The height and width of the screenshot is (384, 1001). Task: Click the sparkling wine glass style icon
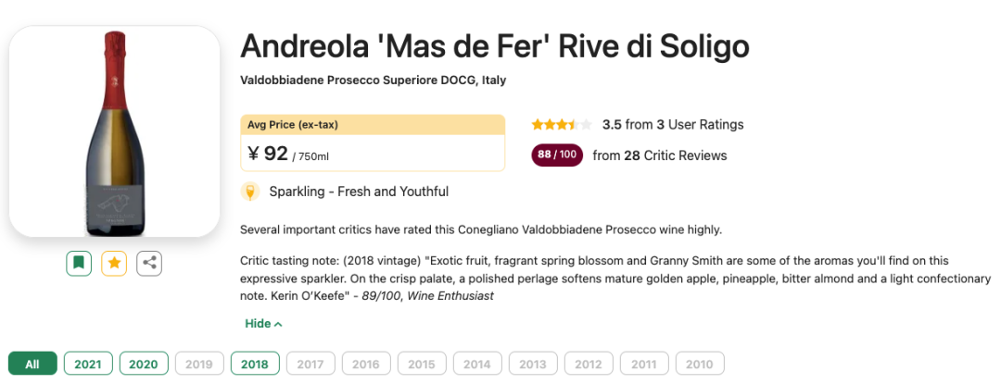pyautogui.click(x=250, y=192)
